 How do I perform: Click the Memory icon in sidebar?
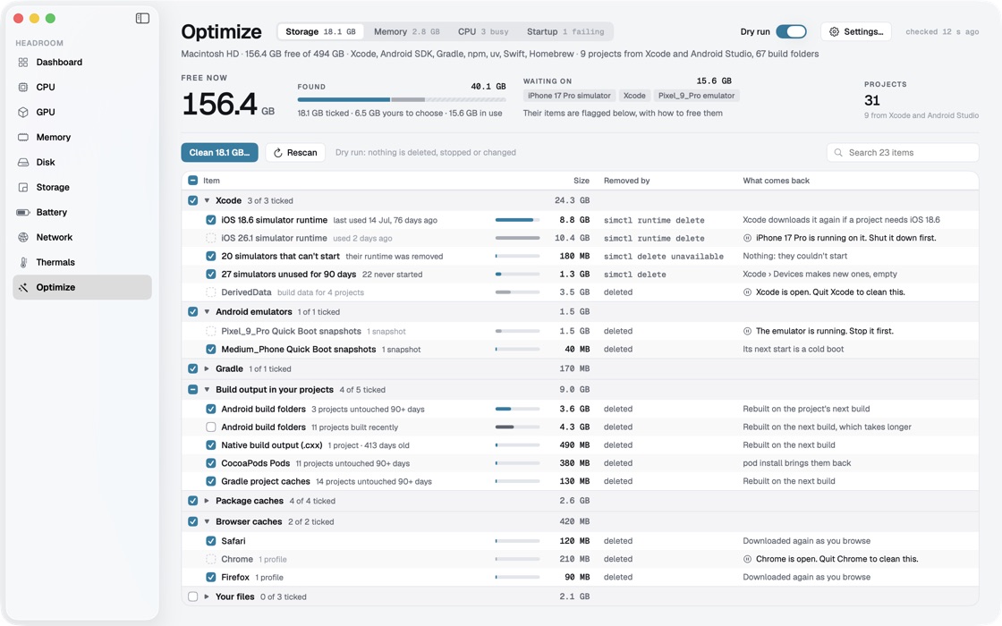(23, 137)
